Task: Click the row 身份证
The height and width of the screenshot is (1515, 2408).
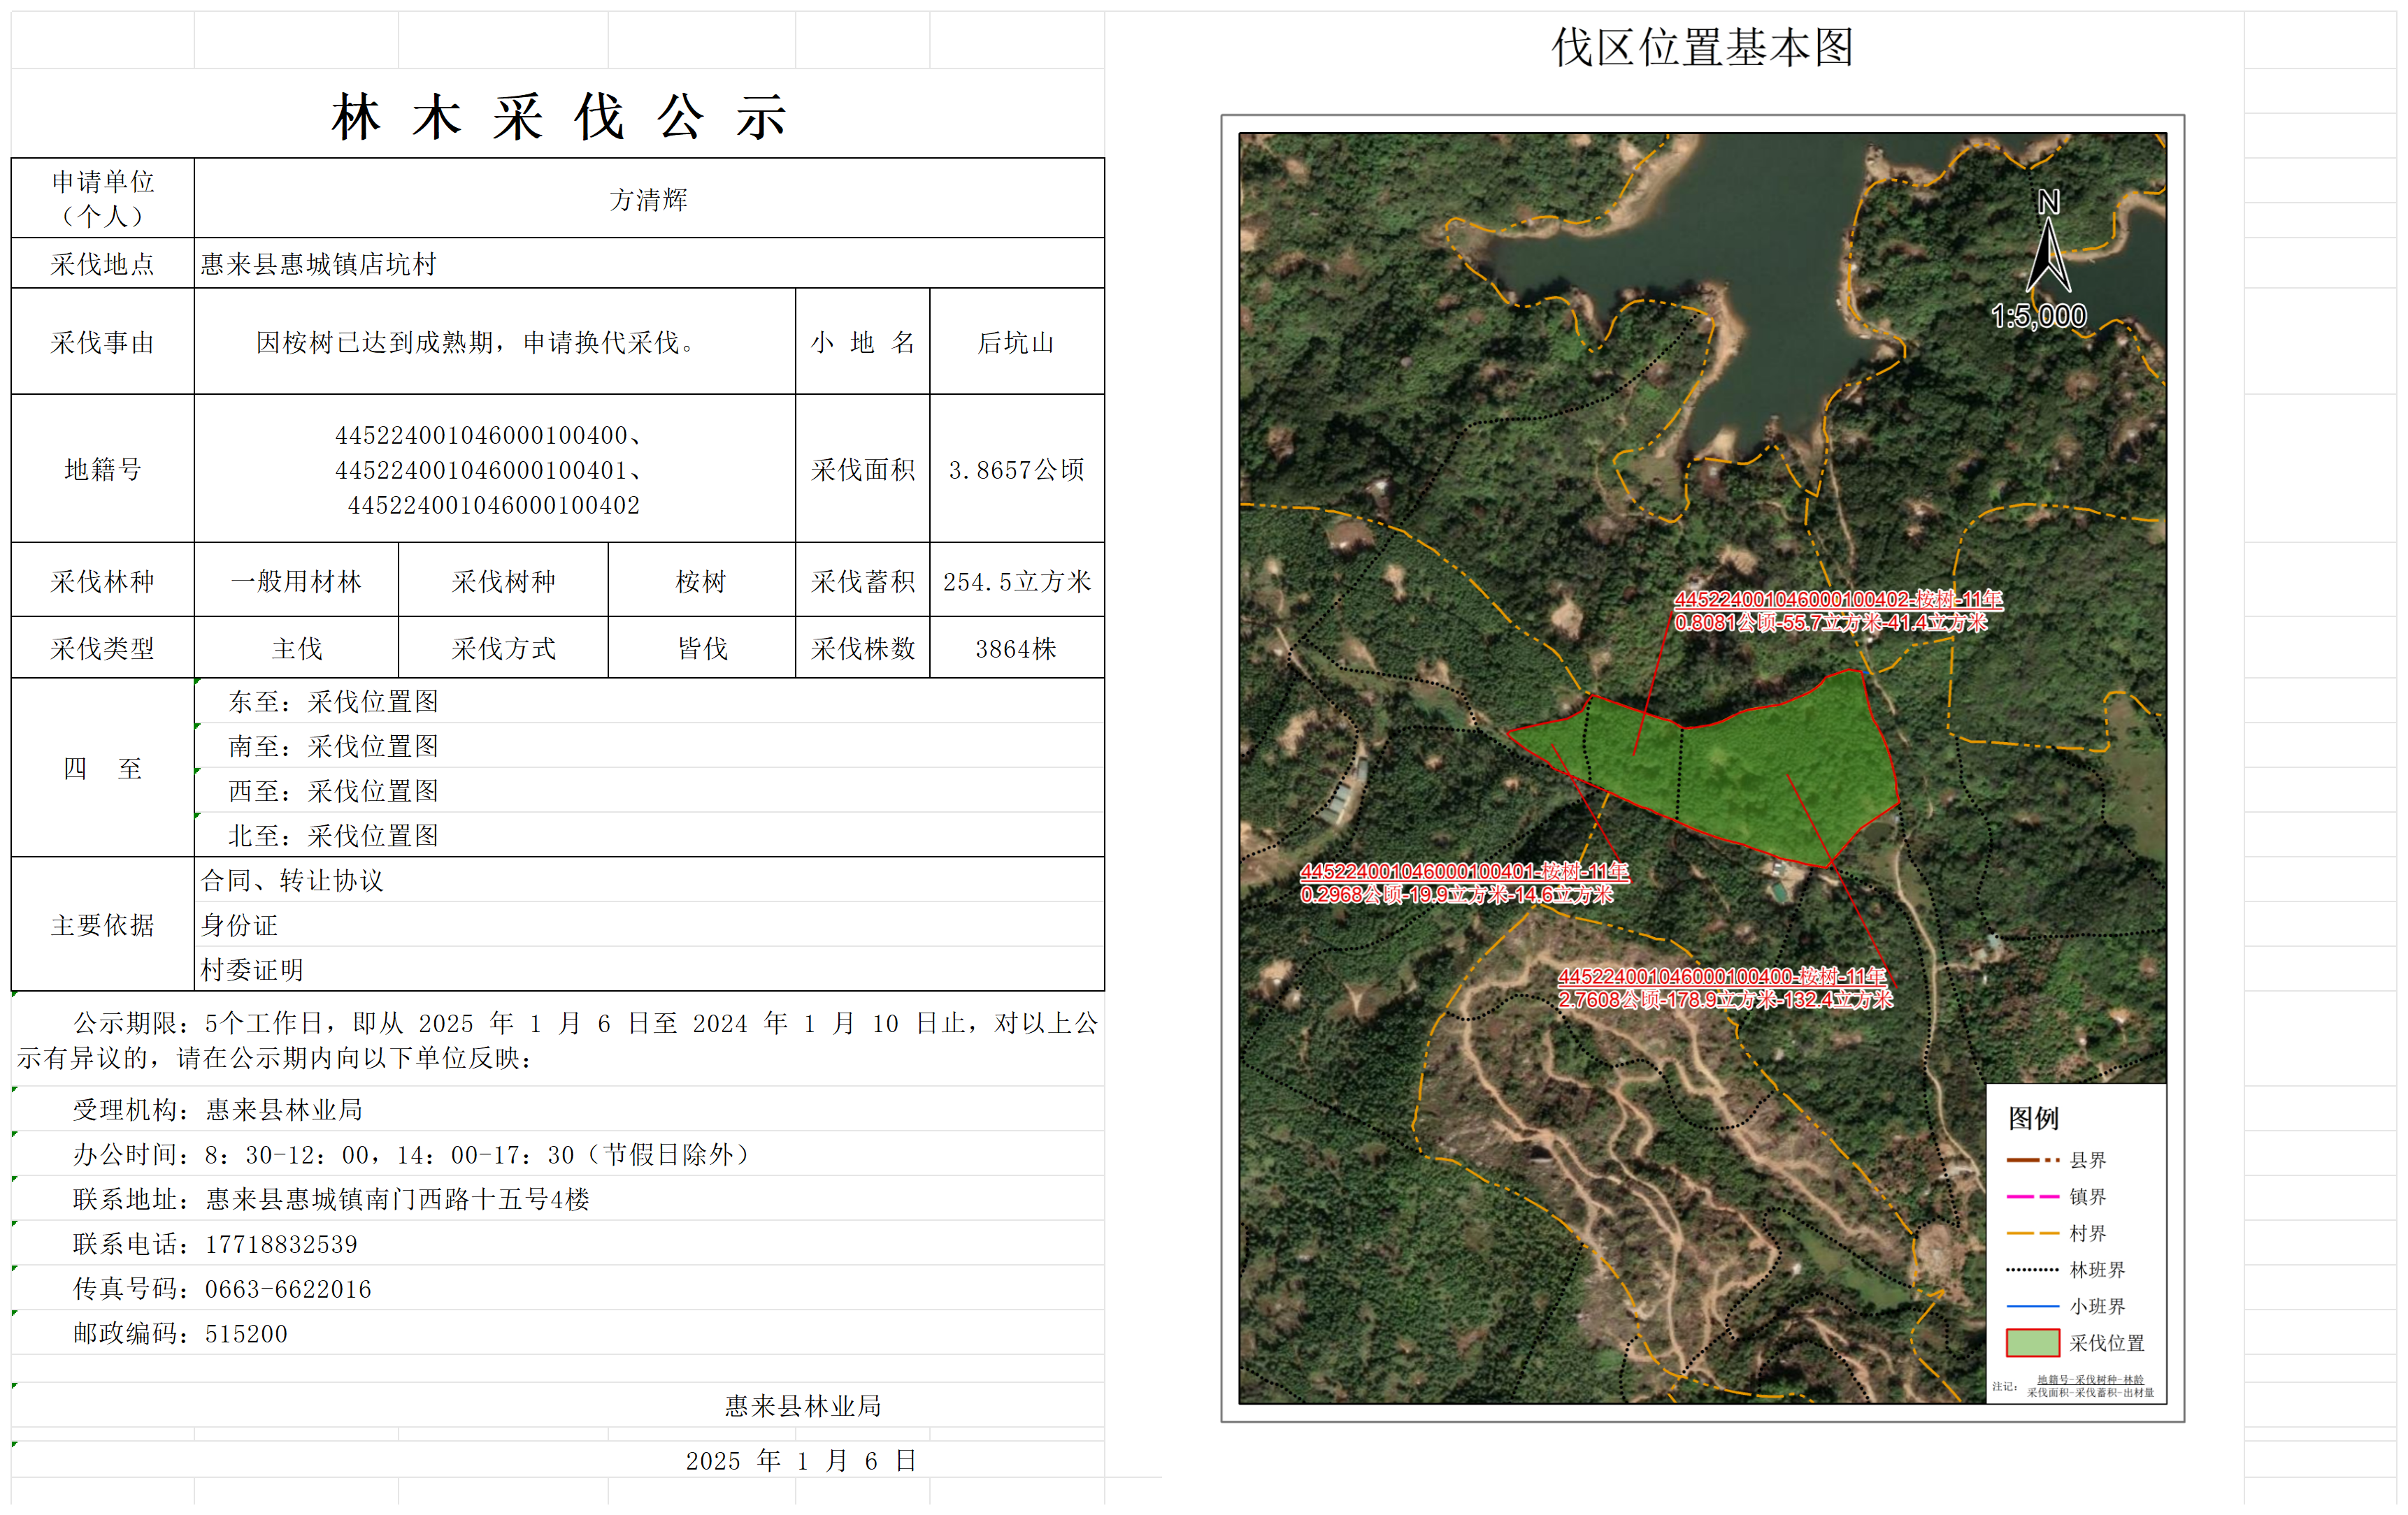Action: 649,925
